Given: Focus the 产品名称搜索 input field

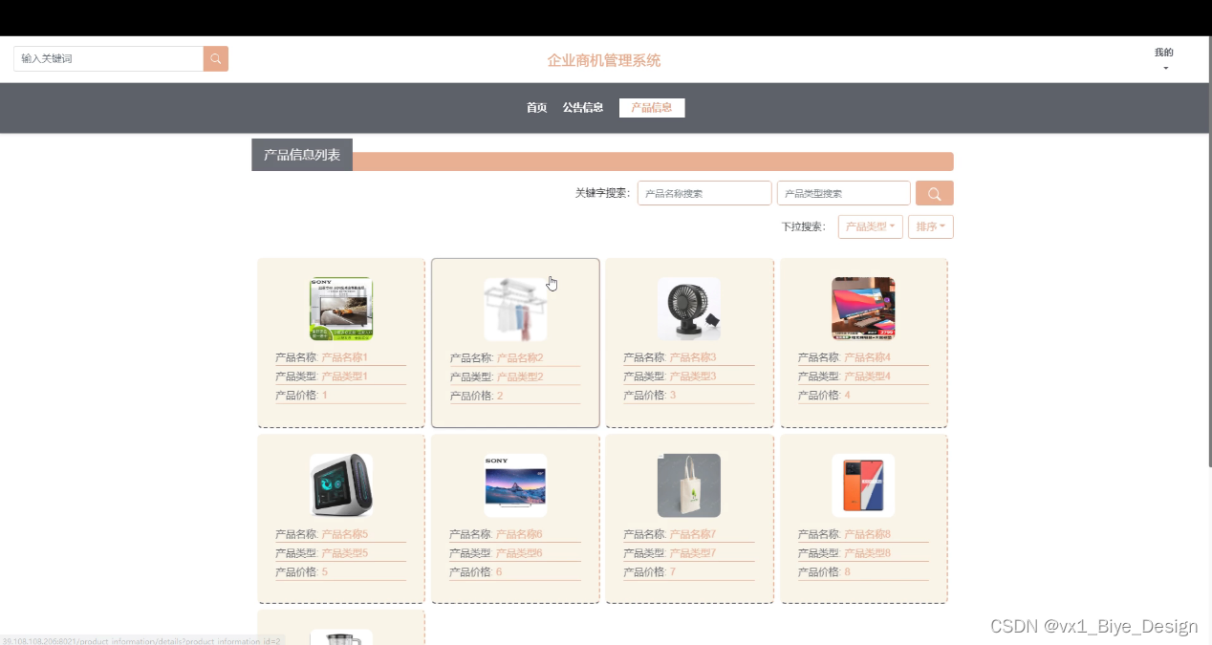Looking at the screenshot, I should (x=704, y=193).
